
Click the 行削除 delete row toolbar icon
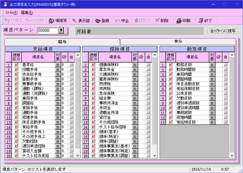[x=29, y=21]
